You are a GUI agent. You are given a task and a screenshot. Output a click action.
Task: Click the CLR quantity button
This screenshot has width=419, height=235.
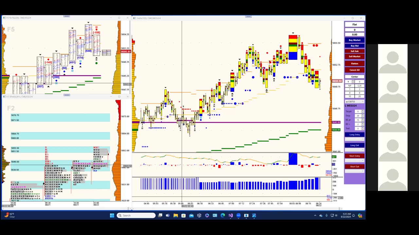click(359, 86)
